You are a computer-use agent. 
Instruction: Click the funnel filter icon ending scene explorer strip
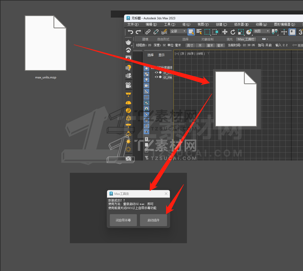(x=146, y=158)
